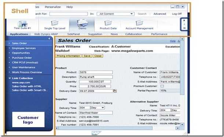The image size is (224, 137).
Task: Open the All Content search dropdown
Action: click(115, 14)
